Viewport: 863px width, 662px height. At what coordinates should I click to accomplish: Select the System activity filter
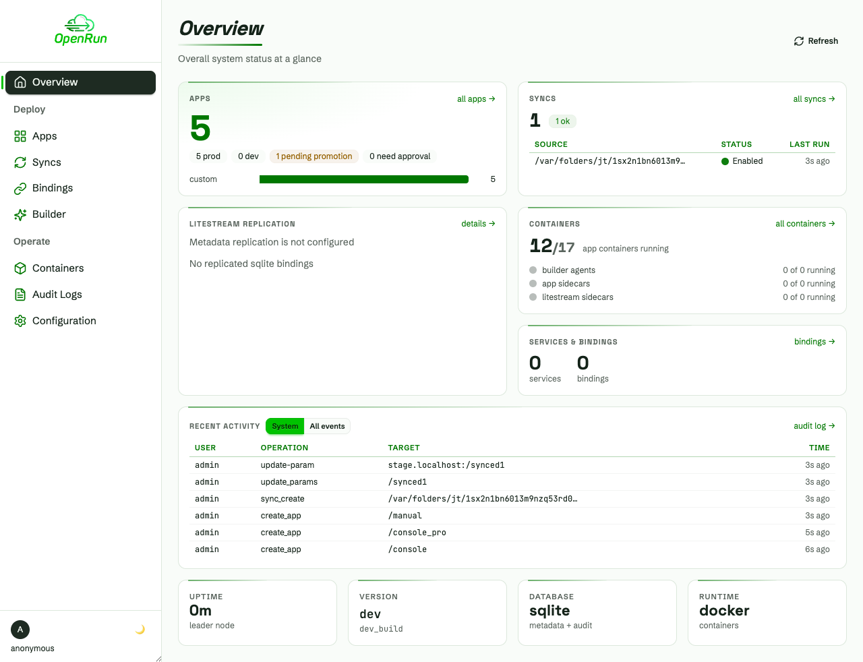pos(285,426)
